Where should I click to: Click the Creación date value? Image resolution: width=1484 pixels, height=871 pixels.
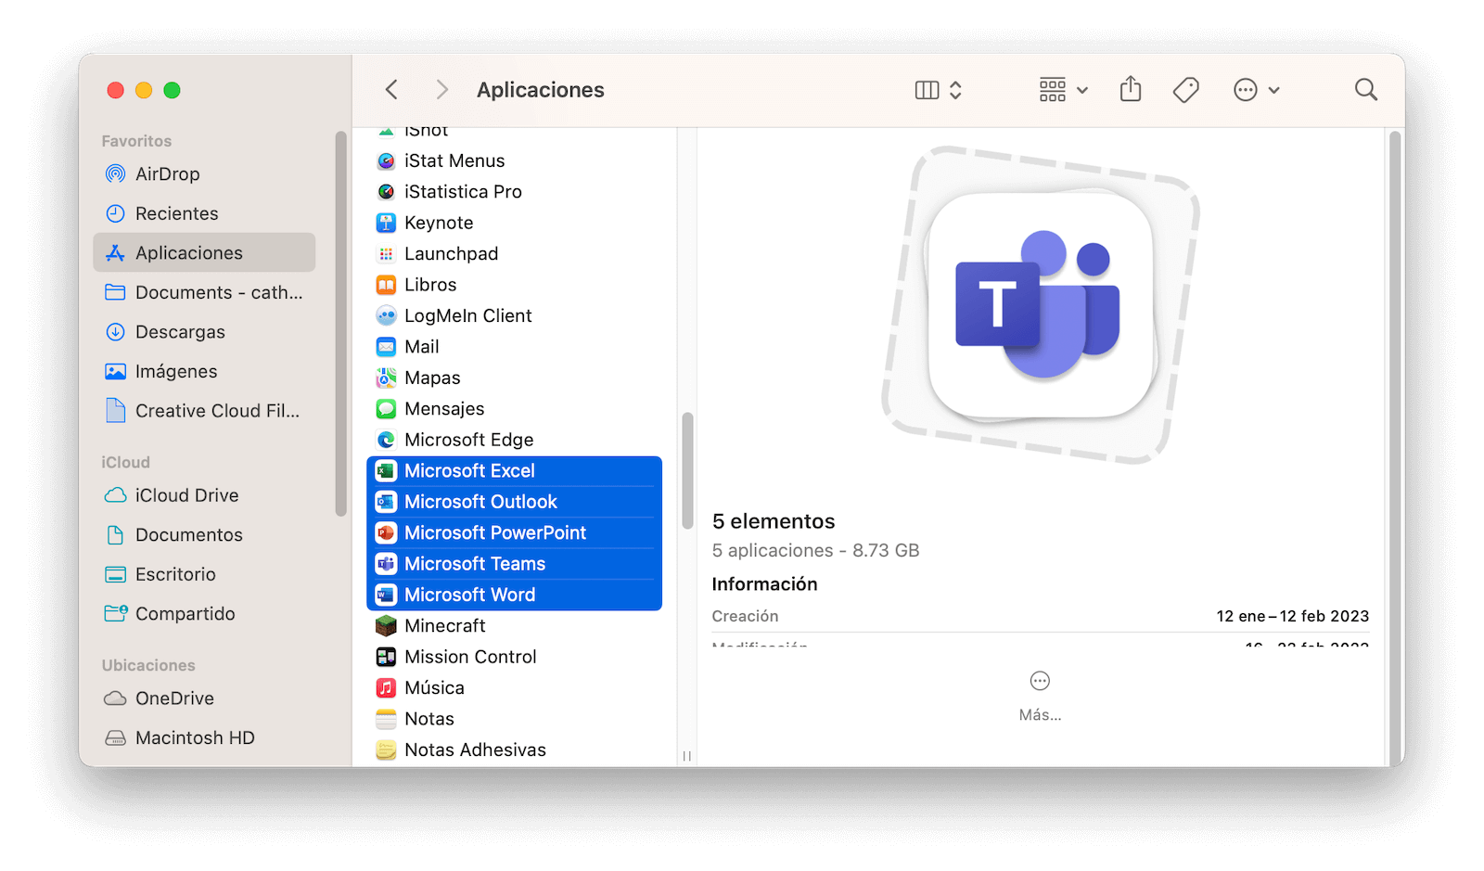click(1292, 616)
